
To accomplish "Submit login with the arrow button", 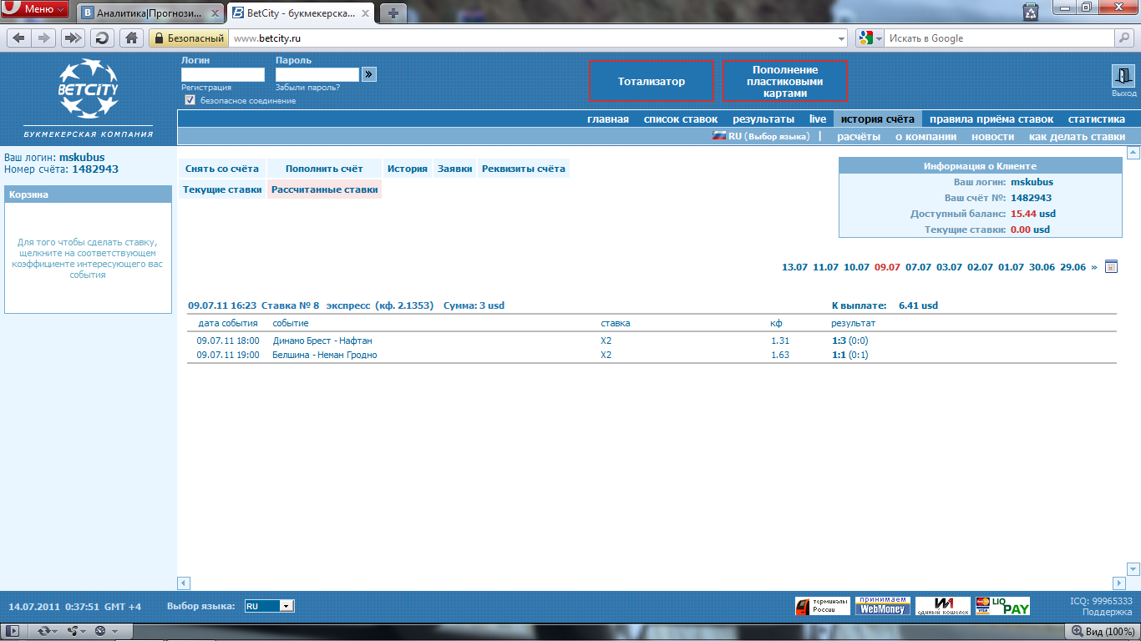I will [x=368, y=74].
